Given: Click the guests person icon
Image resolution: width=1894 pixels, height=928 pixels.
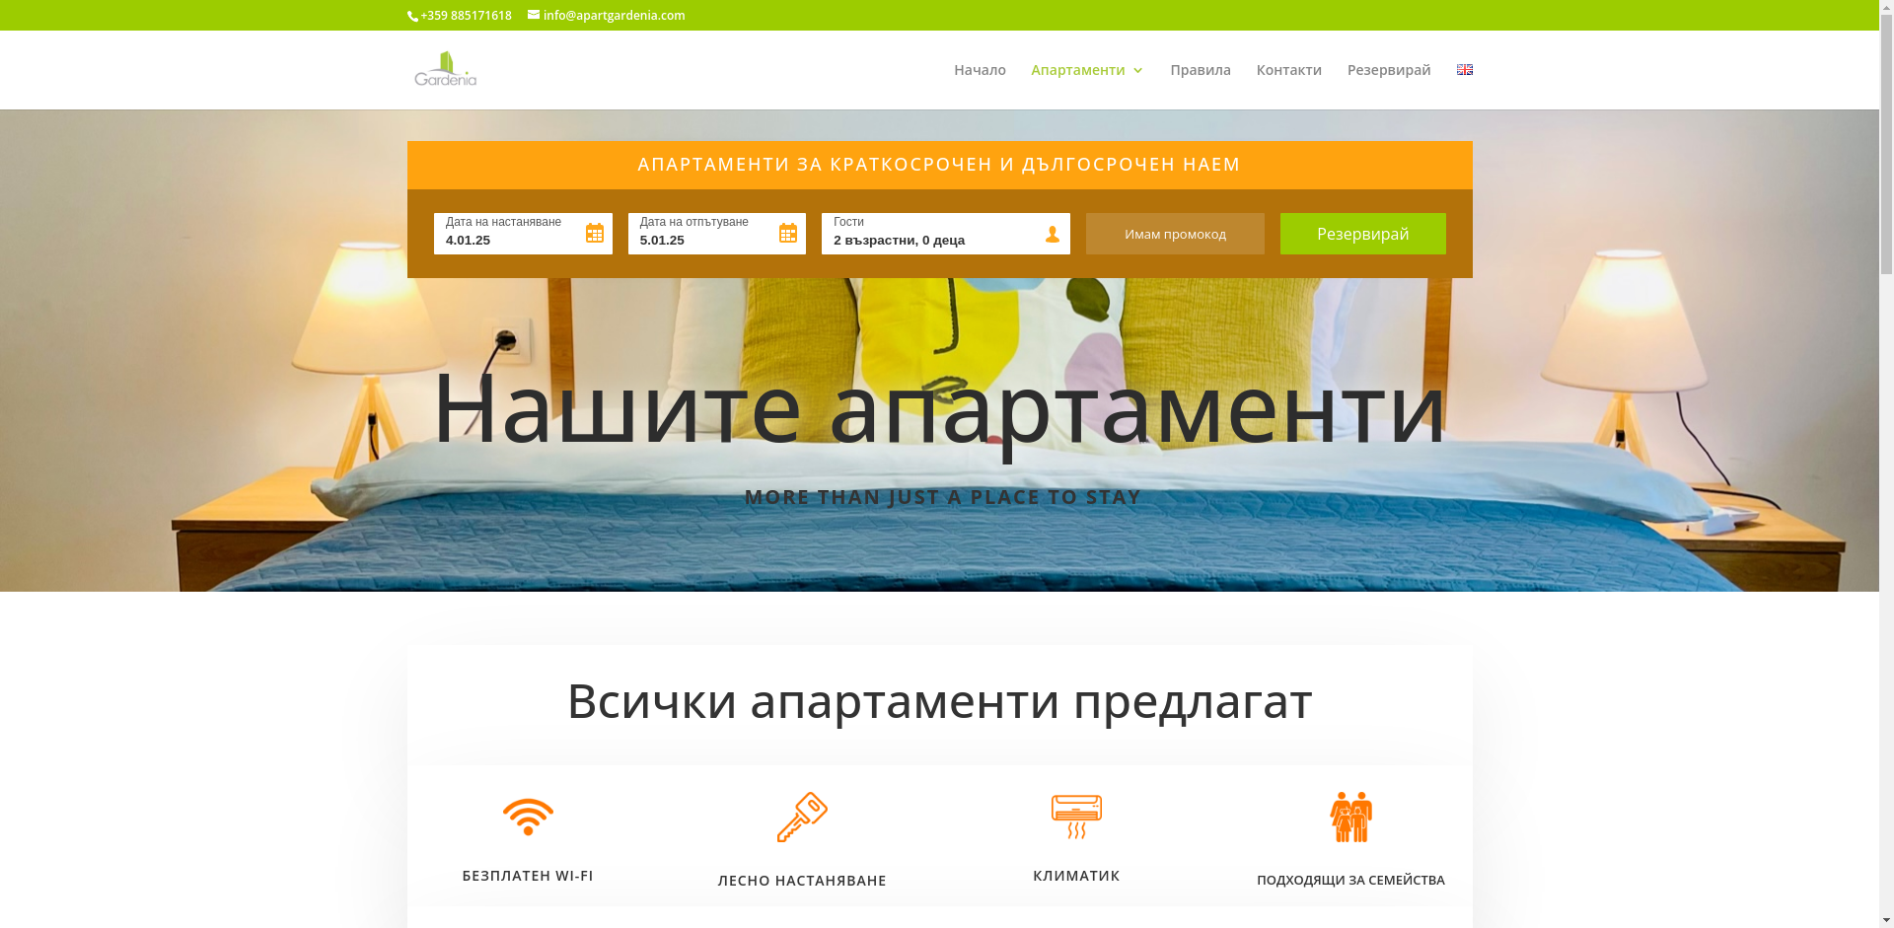Looking at the screenshot, I should pyautogui.click(x=1052, y=234).
